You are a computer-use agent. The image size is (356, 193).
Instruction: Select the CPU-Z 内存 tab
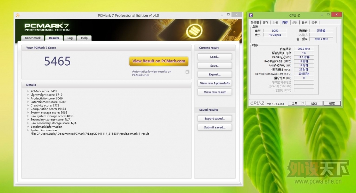coord(285,22)
